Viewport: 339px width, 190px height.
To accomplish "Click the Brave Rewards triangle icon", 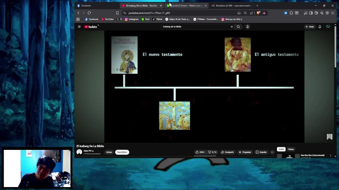I will click(264, 13).
